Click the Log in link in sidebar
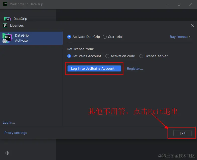This screenshot has height=160, width=197. (9, 123)
